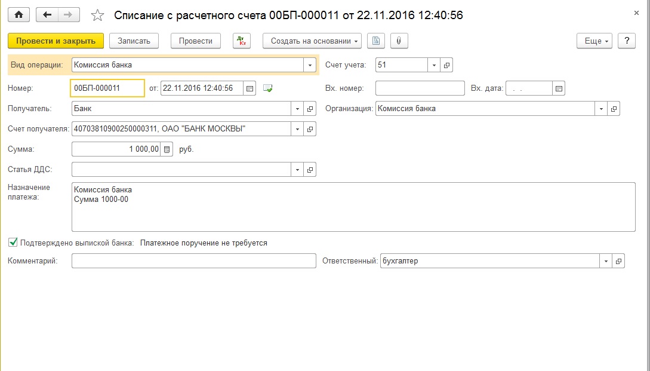Go back using the left arrow

click(x=47, y=15)
